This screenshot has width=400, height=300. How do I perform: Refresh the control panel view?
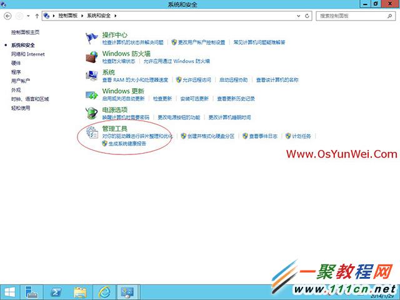tap(307, 16)
